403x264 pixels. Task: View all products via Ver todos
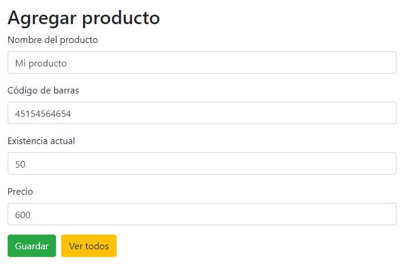(x=88, y=246)
